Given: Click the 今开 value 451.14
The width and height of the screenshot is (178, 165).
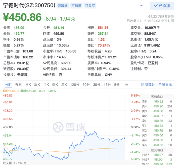Looking at the screenshot, I should (x=59, y=28).
